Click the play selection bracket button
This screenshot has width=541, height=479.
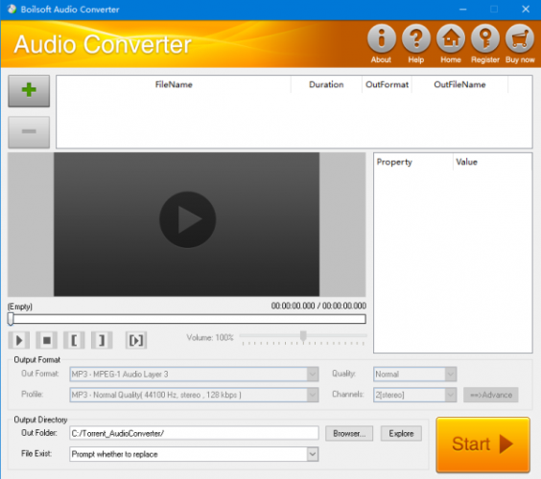click(136, 340)
